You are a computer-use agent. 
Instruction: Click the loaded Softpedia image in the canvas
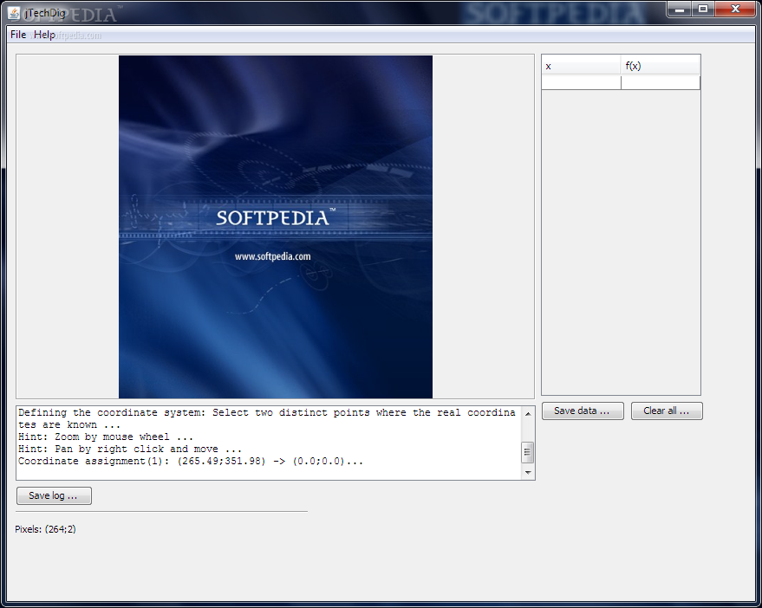coord(276,227)
